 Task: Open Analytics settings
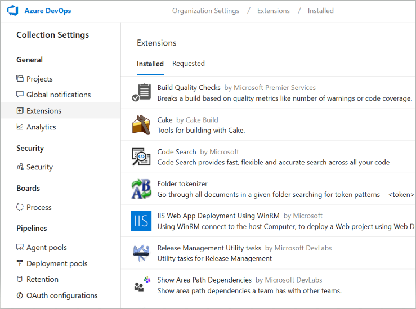pos(41,127)
